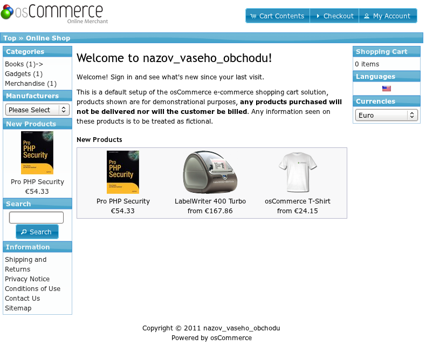
Task: Click the osCommerce logo
Action: (54, 14)
